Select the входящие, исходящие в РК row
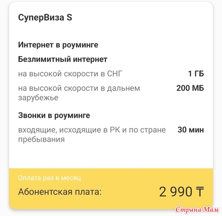 click(111, 135)
